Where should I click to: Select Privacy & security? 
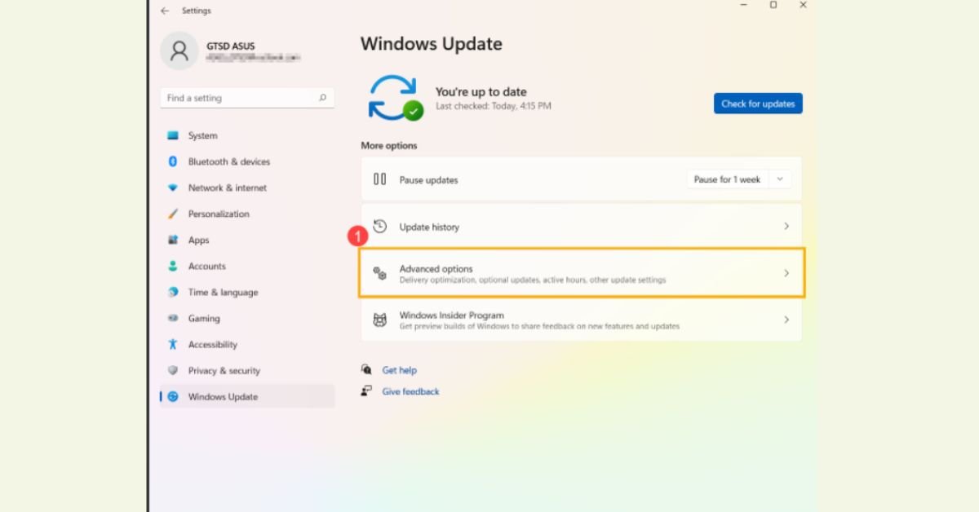point(247,370)
